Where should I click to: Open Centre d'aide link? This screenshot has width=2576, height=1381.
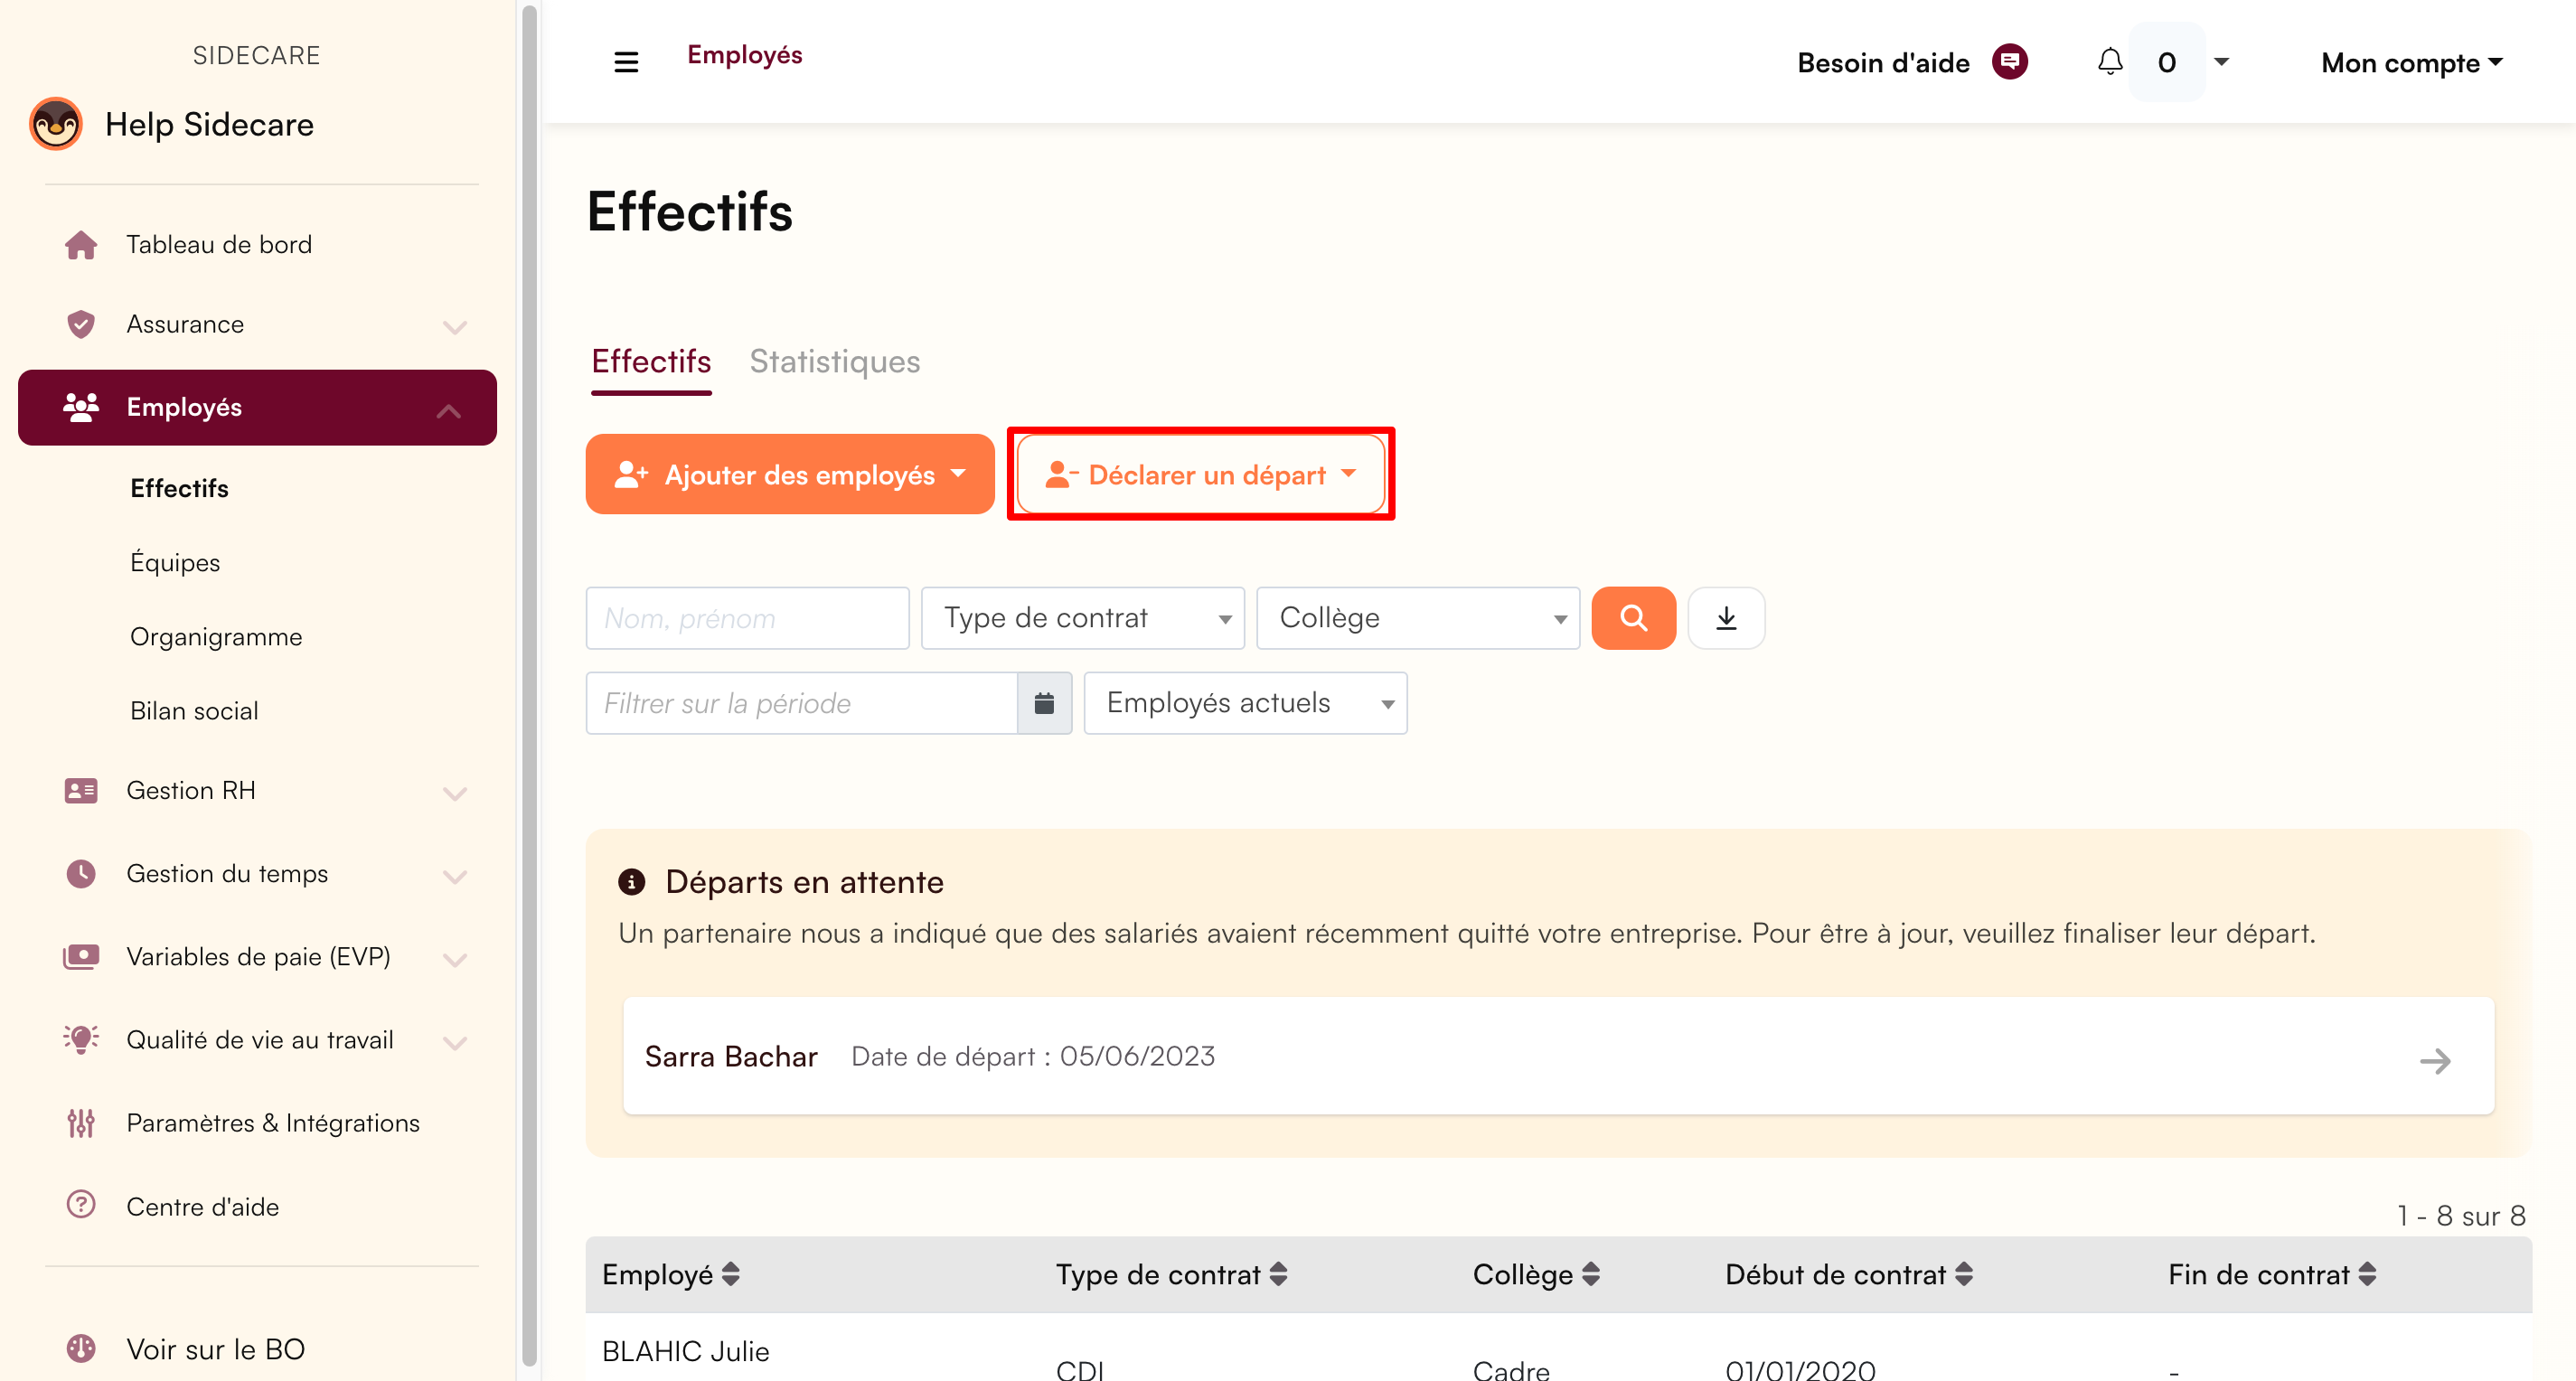coord(202,1207)
